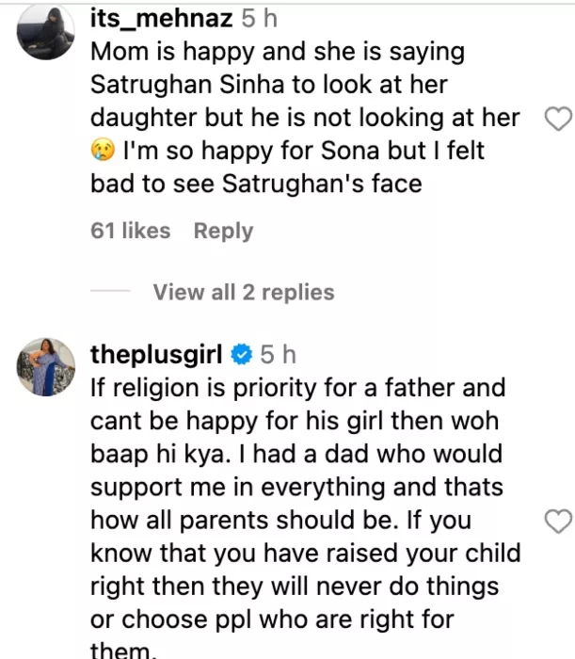Like the comment by its_mehnaz
The width and height of the screenshot is (575, 659).
[558, 118]
